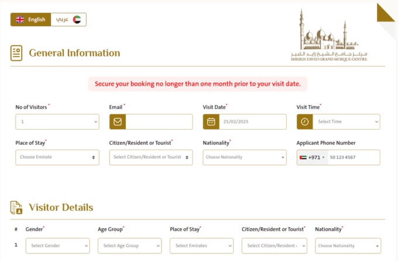
Task: Click the General Information document icon
Action: [x=16, y=53]
